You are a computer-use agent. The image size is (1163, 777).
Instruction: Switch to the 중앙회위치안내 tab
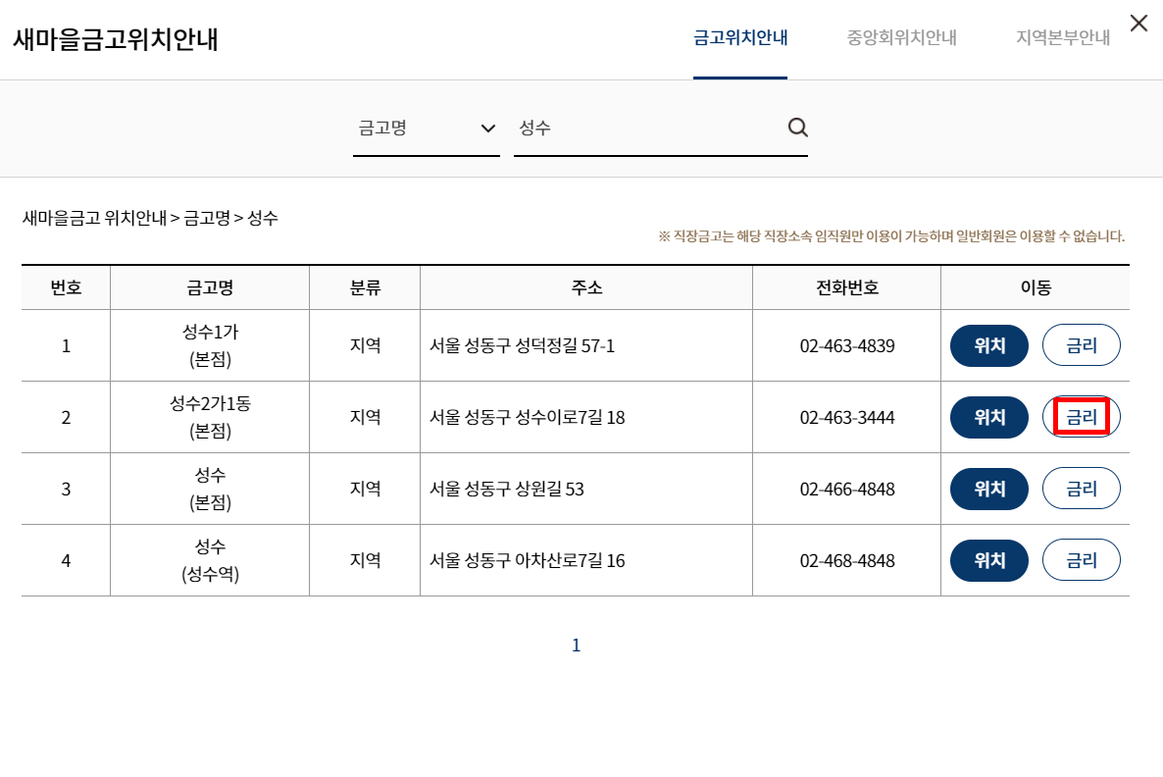tap(901, 38)
